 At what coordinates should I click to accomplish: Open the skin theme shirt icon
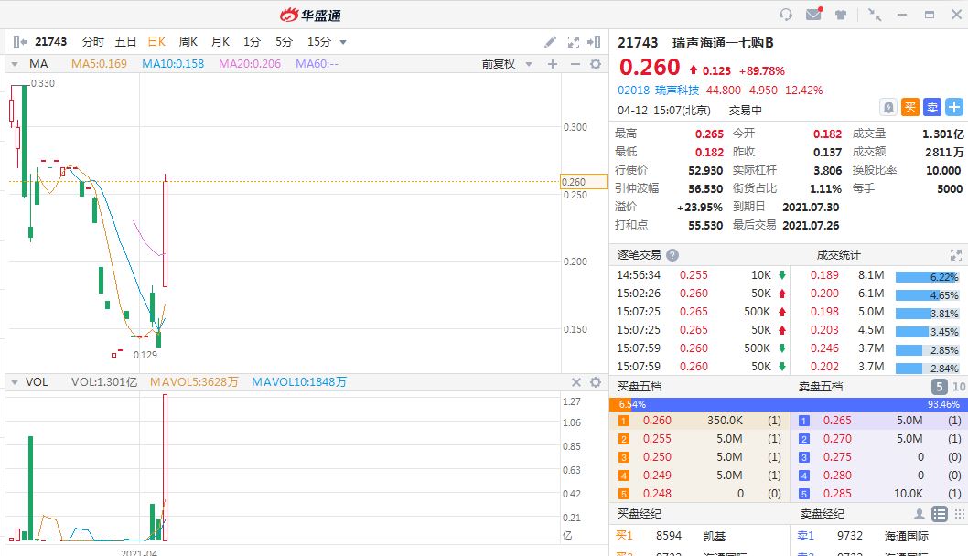(840, 15)
